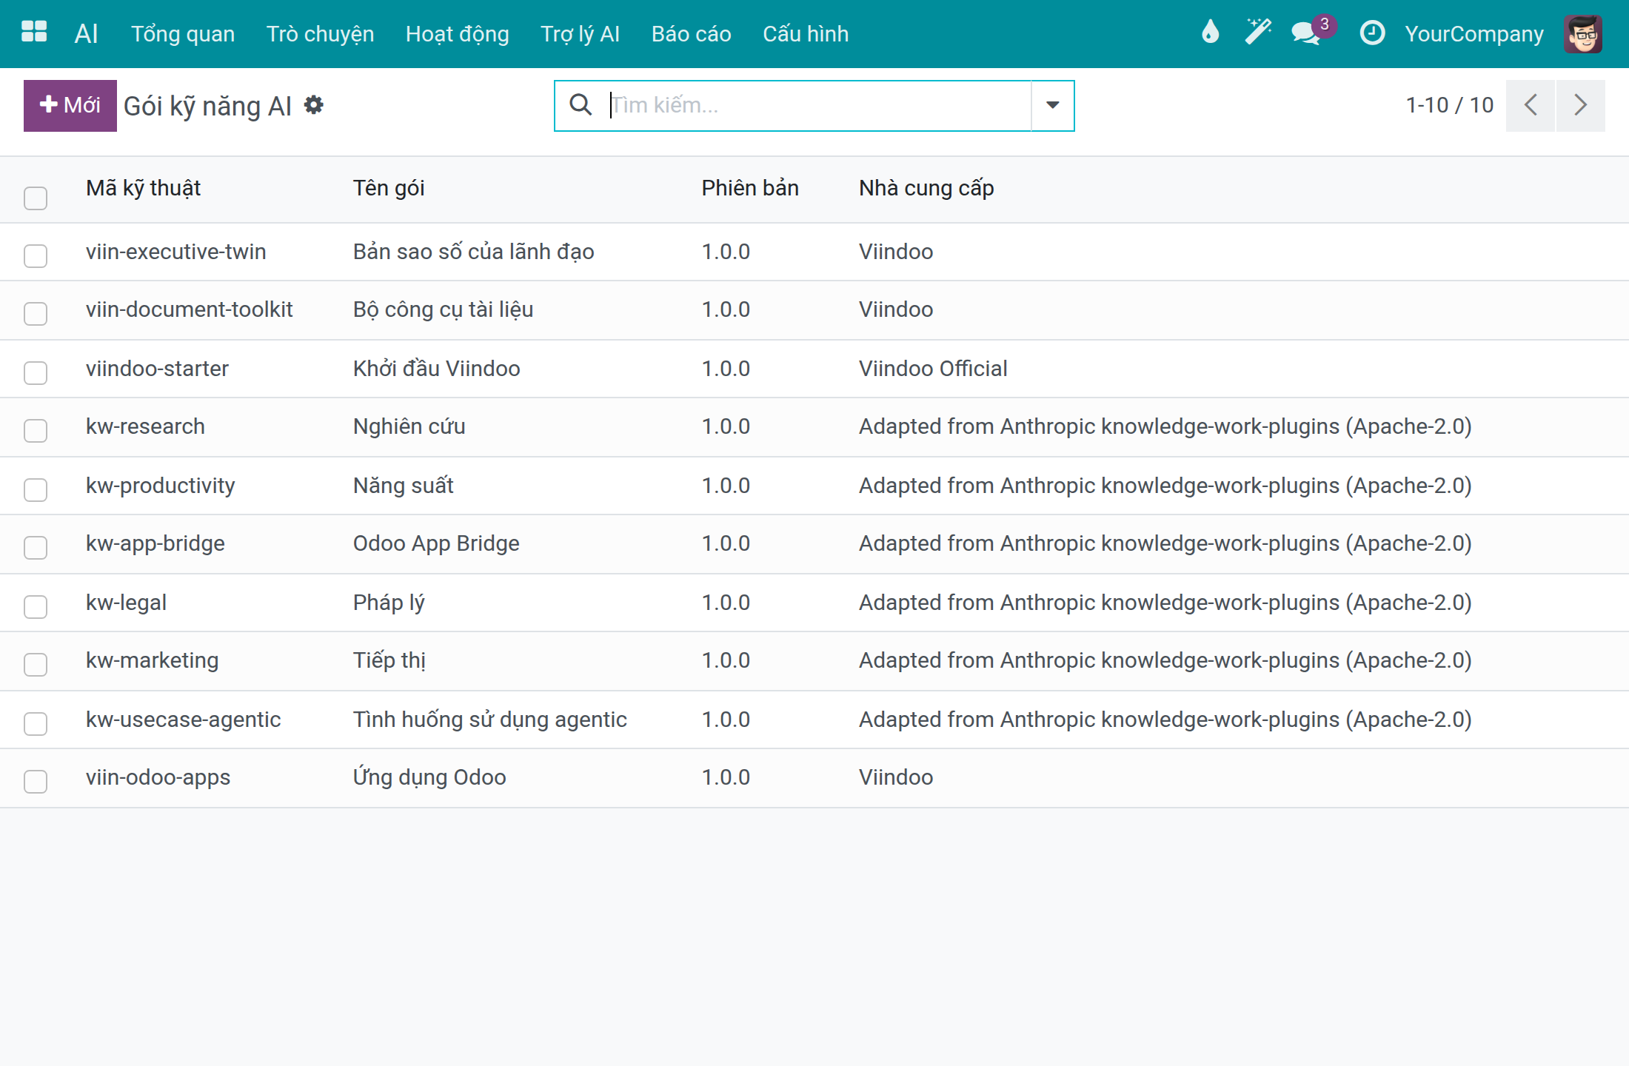Open the Báo cáo menu
This screenshot has width=1629, height=1066.
tap(692, 34)
